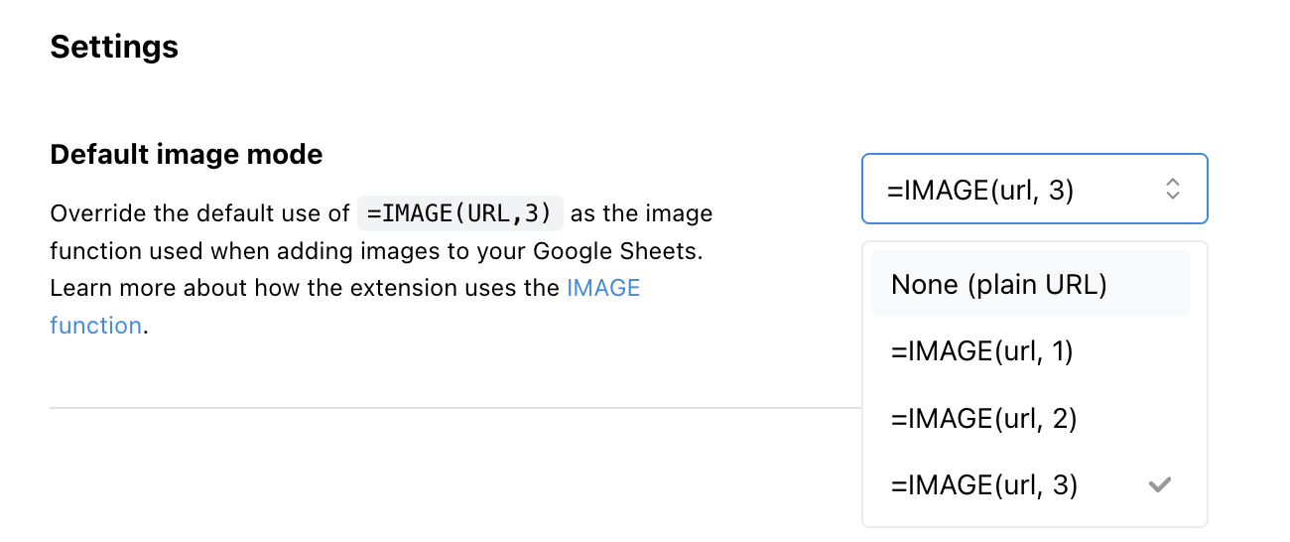
Task: Choose =IMAGE(url, 1) from the list
Action: tap(982, 351)
